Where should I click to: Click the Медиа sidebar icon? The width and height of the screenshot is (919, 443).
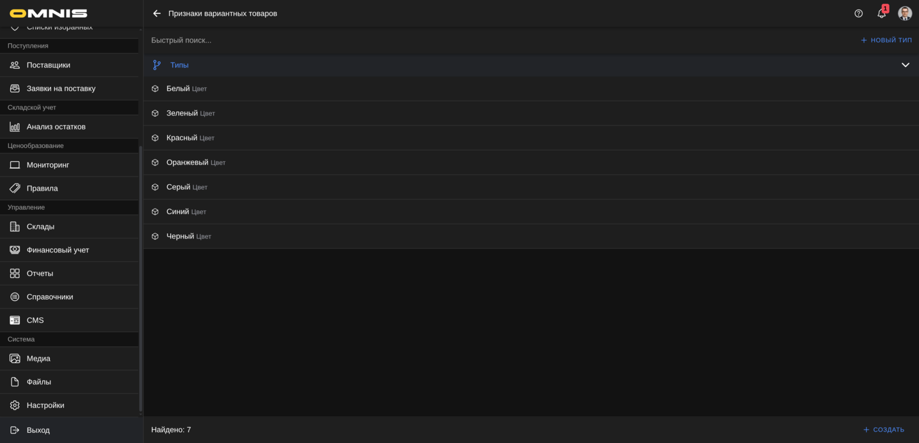pyautogui.click(x=15, y=358)
